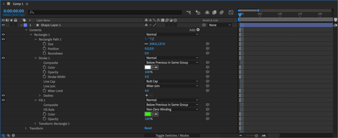Open Comp 1 panel menu icon
338x138 pixels.
(x=27, y=4)
